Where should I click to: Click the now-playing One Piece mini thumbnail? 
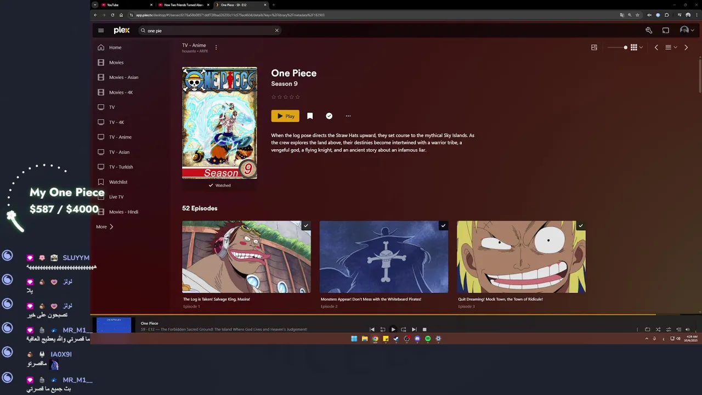114,325
